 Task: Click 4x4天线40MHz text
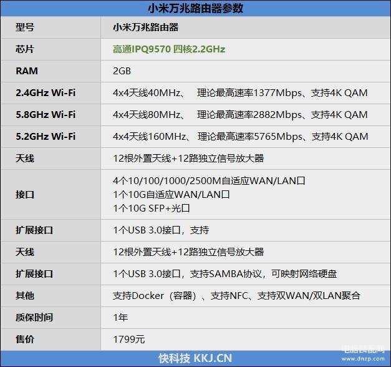click(147, 93)
